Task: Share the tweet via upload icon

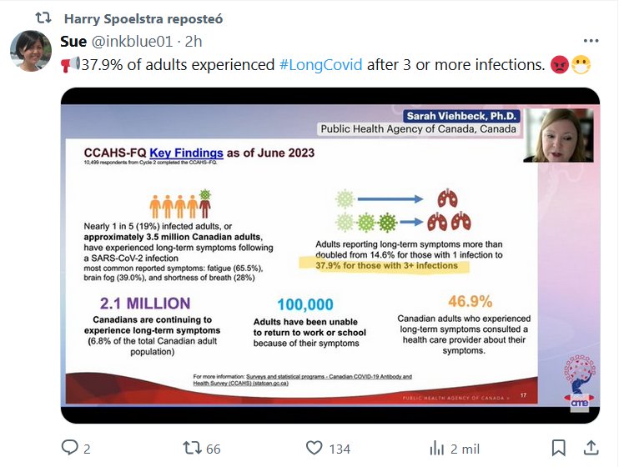Action: pyautogui.click(x=591, y=448)
